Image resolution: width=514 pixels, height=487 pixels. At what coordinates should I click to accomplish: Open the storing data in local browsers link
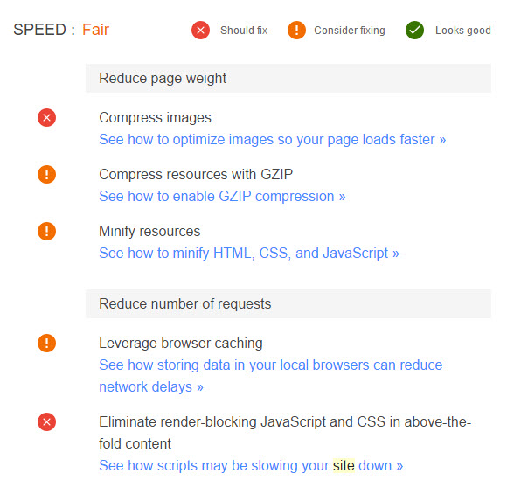[x=271, y=376]
